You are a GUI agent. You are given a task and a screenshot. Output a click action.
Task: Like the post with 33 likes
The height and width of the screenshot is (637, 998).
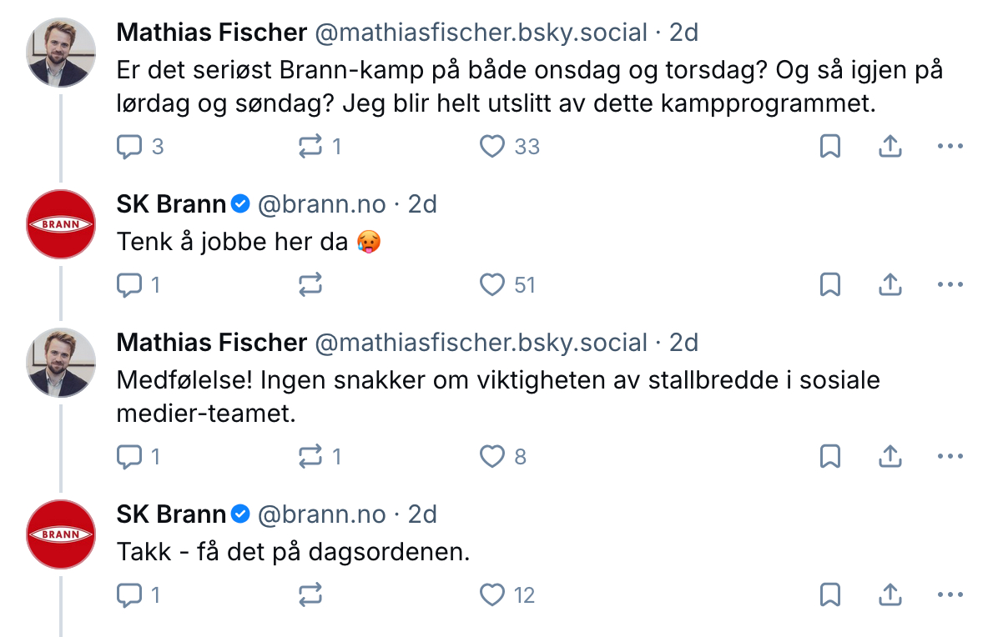pyautogui.click(x=492, y=147)
